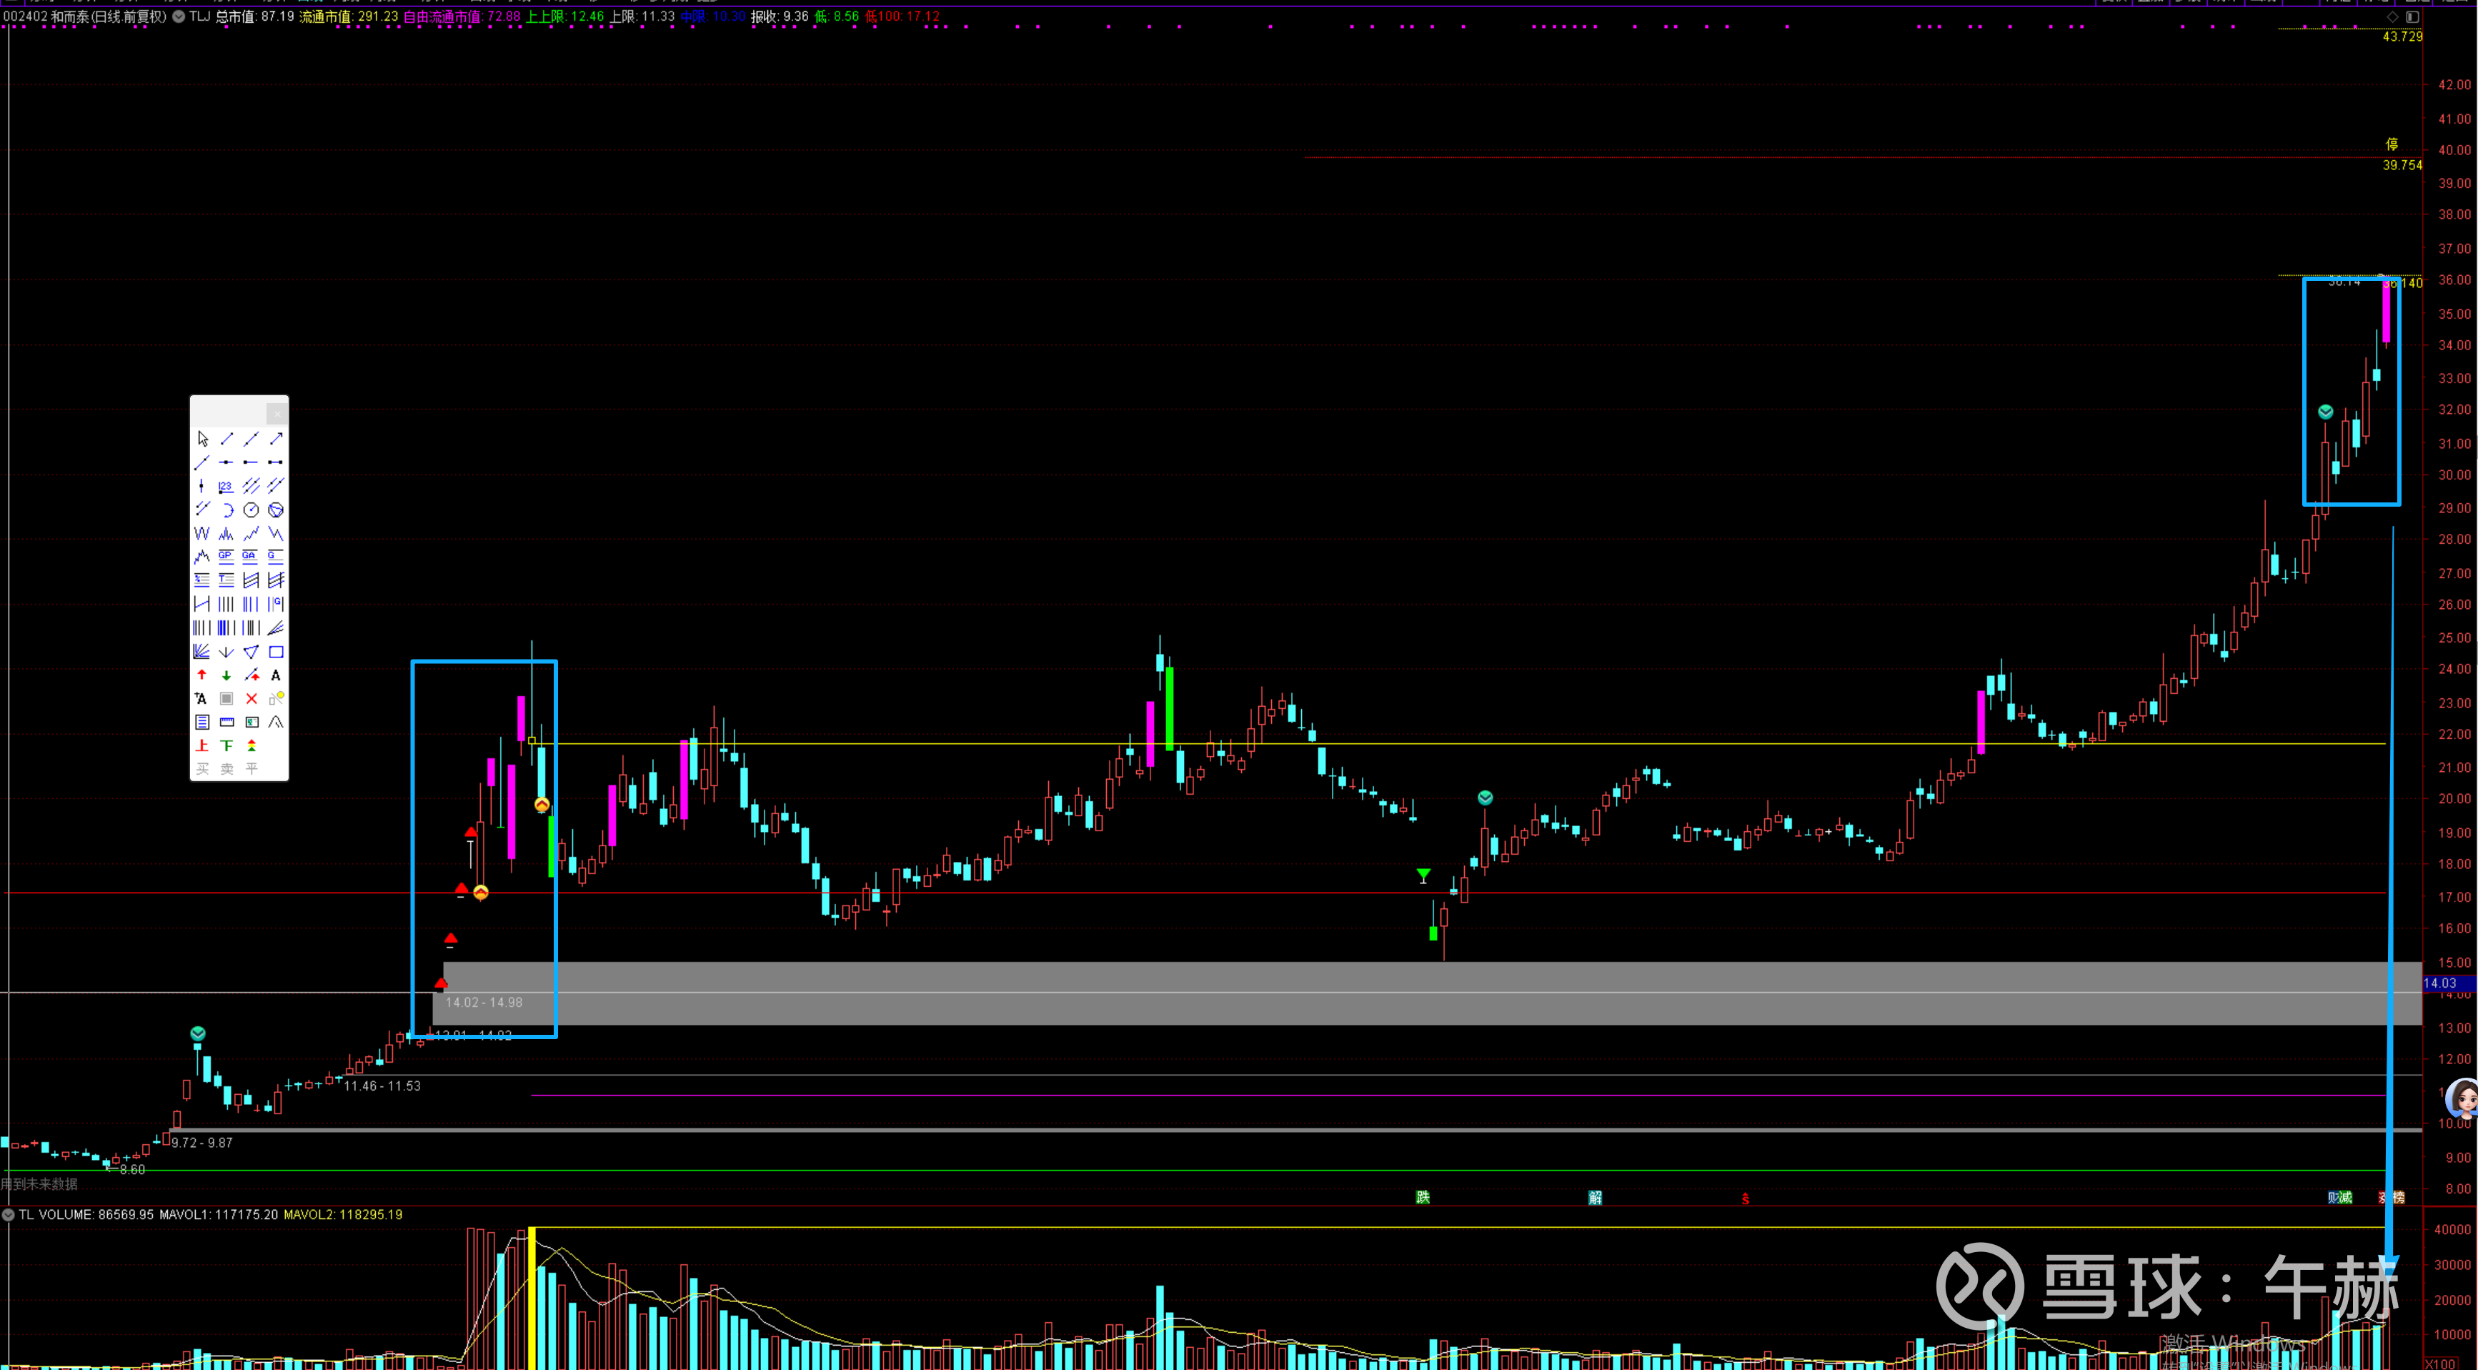The image size is (2478, 1370).
Task: Click the red X delete drawing tool
Action: (x=251, y=698)
